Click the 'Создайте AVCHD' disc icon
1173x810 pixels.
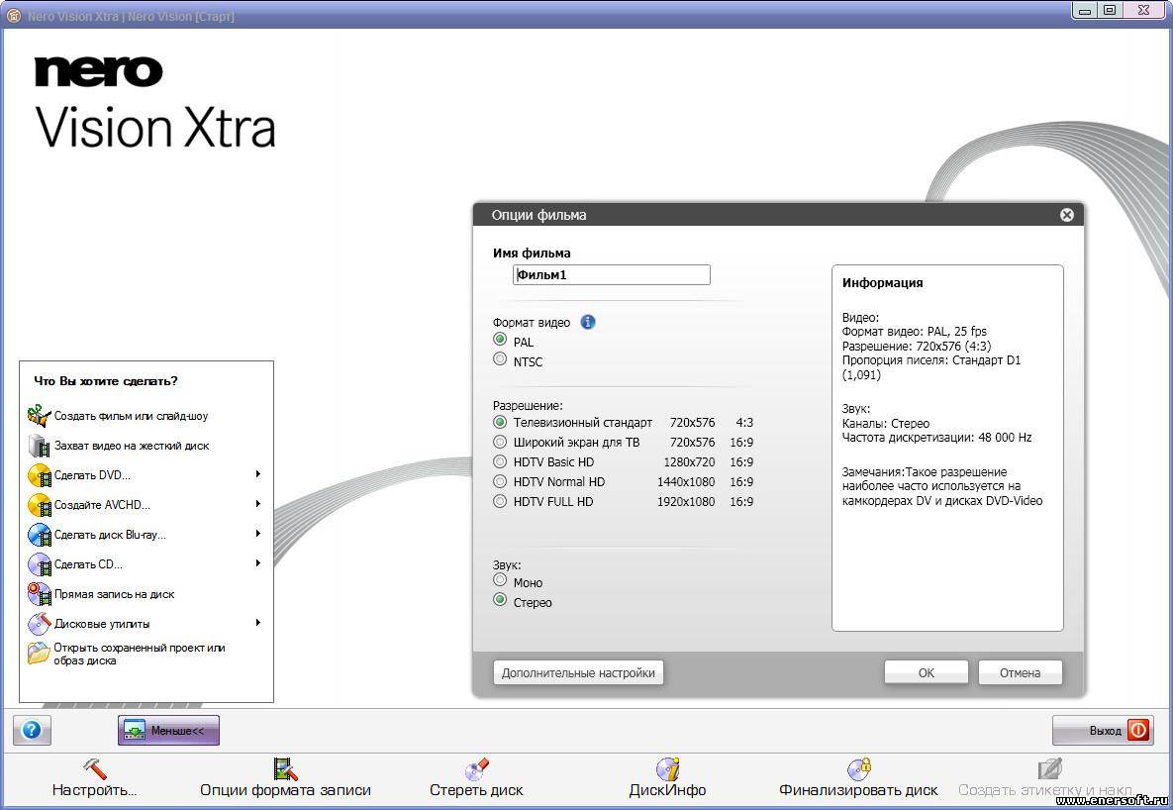click(x=39, y=505)
